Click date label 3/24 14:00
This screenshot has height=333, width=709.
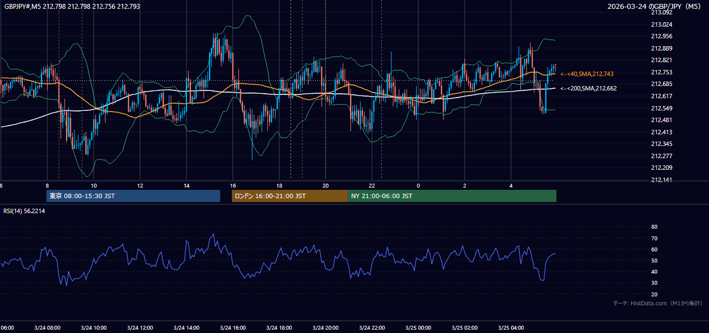point(186,328)
